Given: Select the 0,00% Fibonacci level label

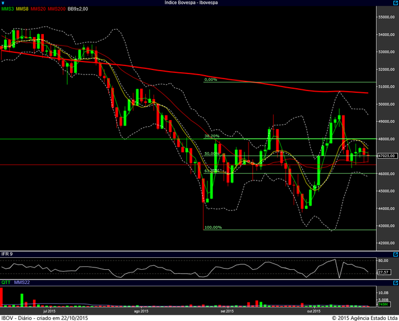Looking at the screenshot, I should coord(211,80).
